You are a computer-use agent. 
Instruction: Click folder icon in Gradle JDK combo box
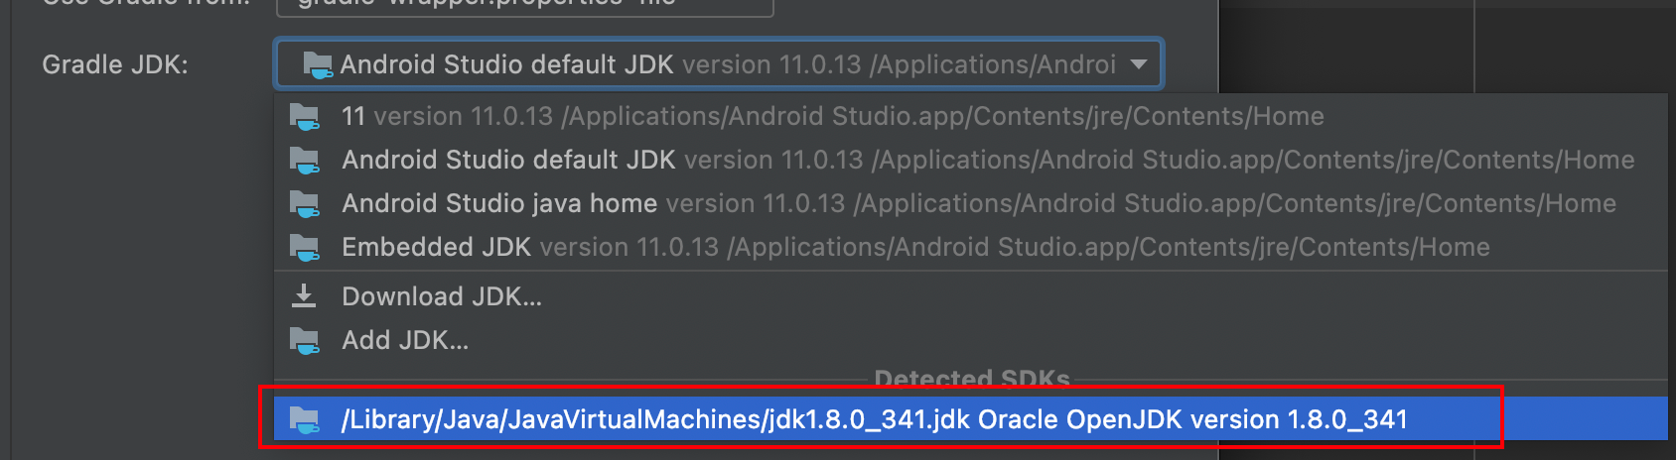point(318,65)
